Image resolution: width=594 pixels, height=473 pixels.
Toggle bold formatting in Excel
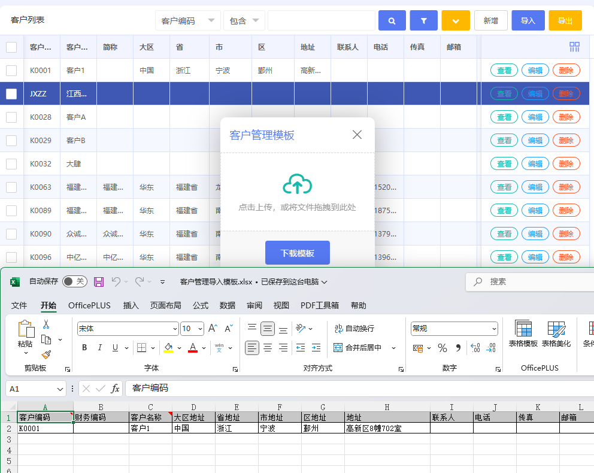pyautogui.click(x=84, y=348)
